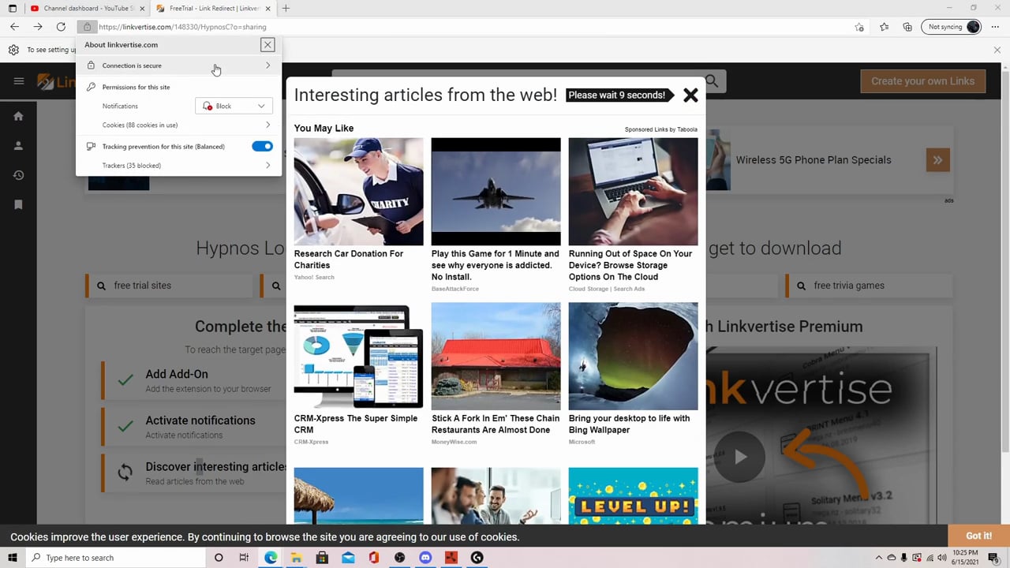Image resolution: width=1010 pixels, height=568 pixels.
Task: Open Discord from the taskbar
Action: click(x=425, y=558)
